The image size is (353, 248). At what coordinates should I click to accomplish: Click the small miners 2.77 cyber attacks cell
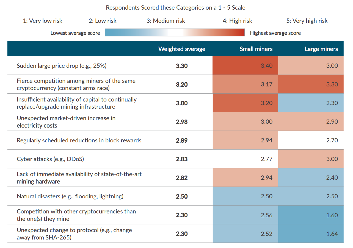pos(245,159)
